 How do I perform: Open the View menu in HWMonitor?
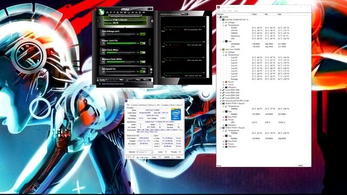point(224,11)
